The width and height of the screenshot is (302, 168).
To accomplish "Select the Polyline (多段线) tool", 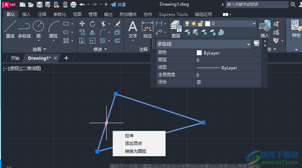I will click(24, 29).
